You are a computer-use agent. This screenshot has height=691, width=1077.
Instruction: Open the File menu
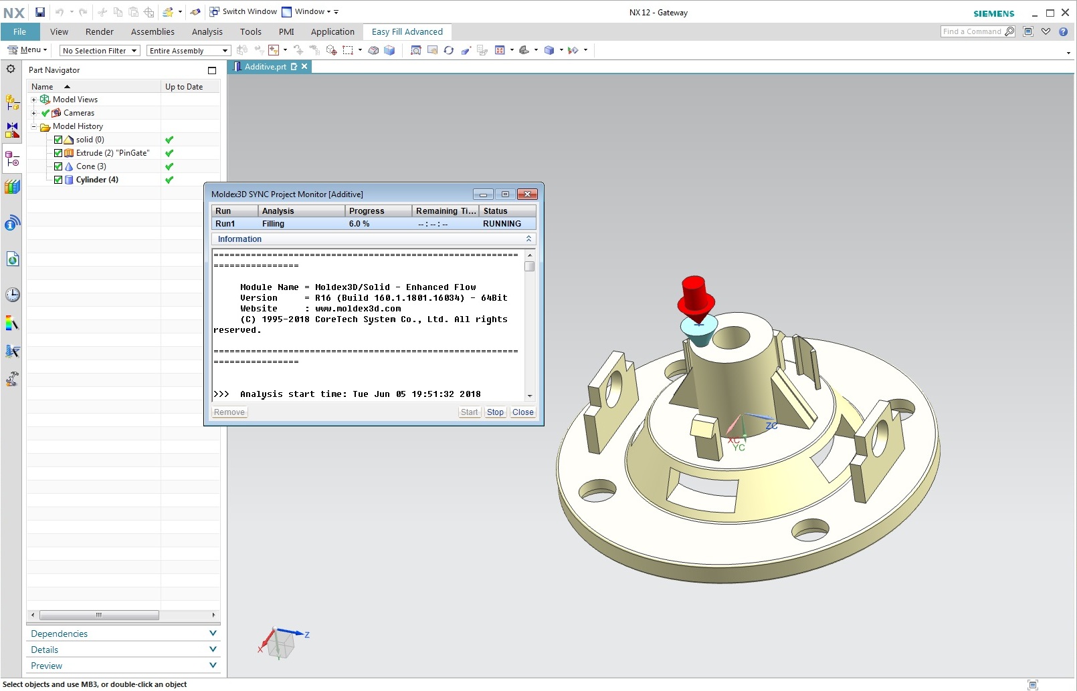pos(20,31)
